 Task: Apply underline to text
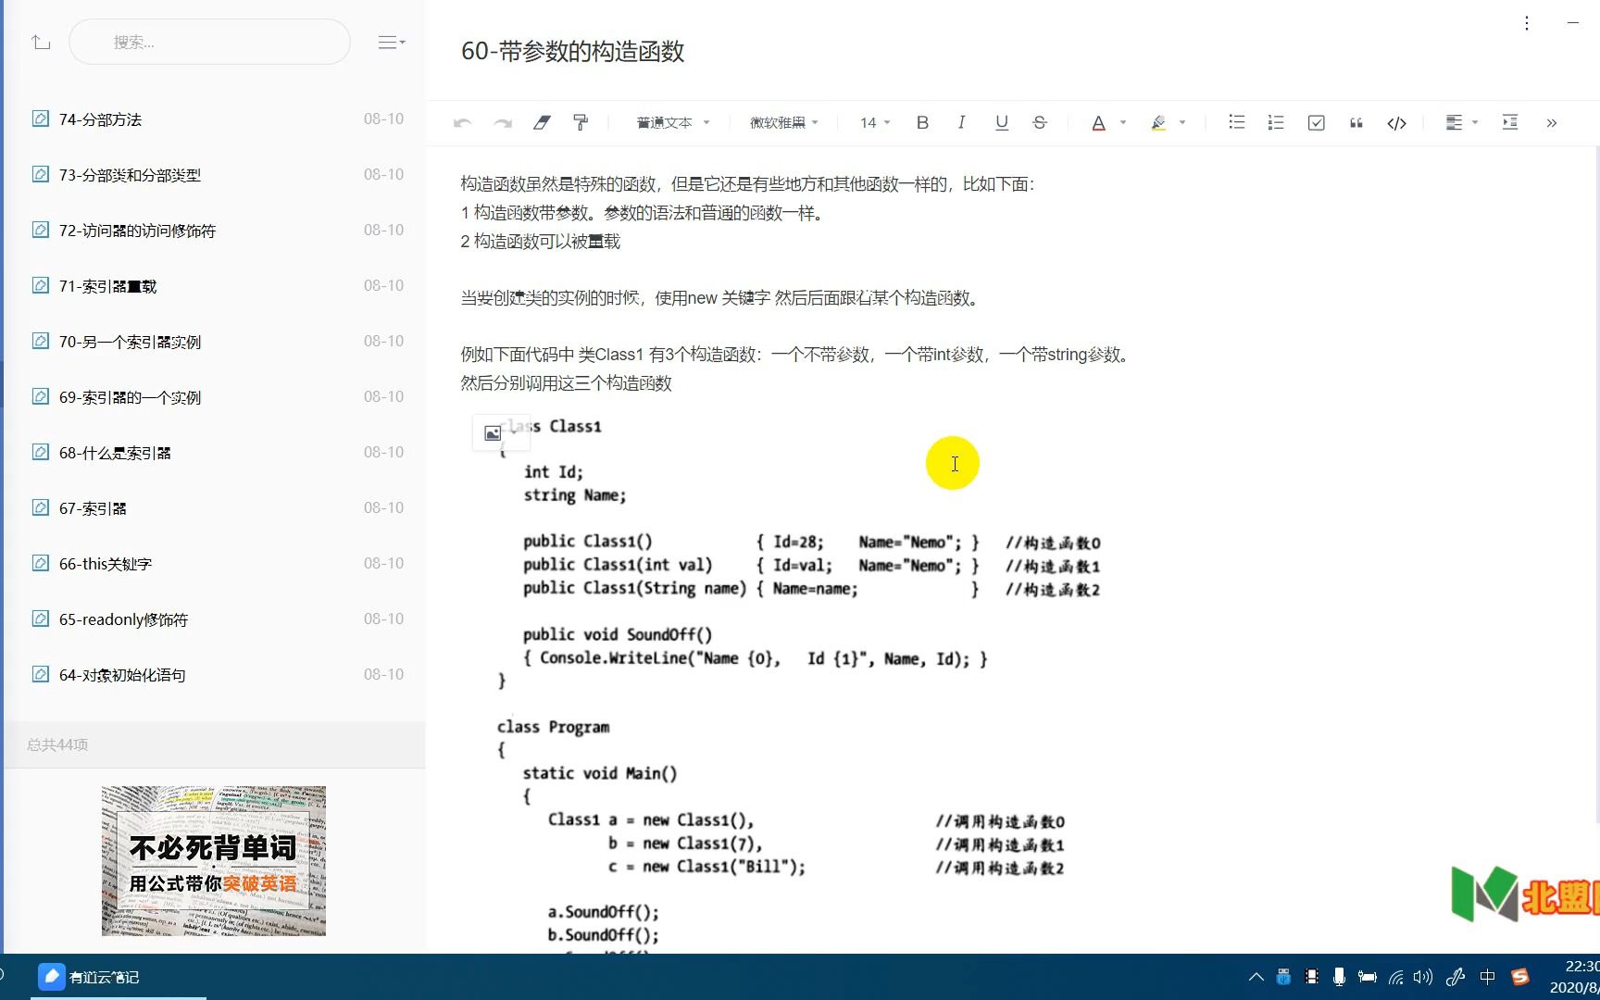point(1001,121)
